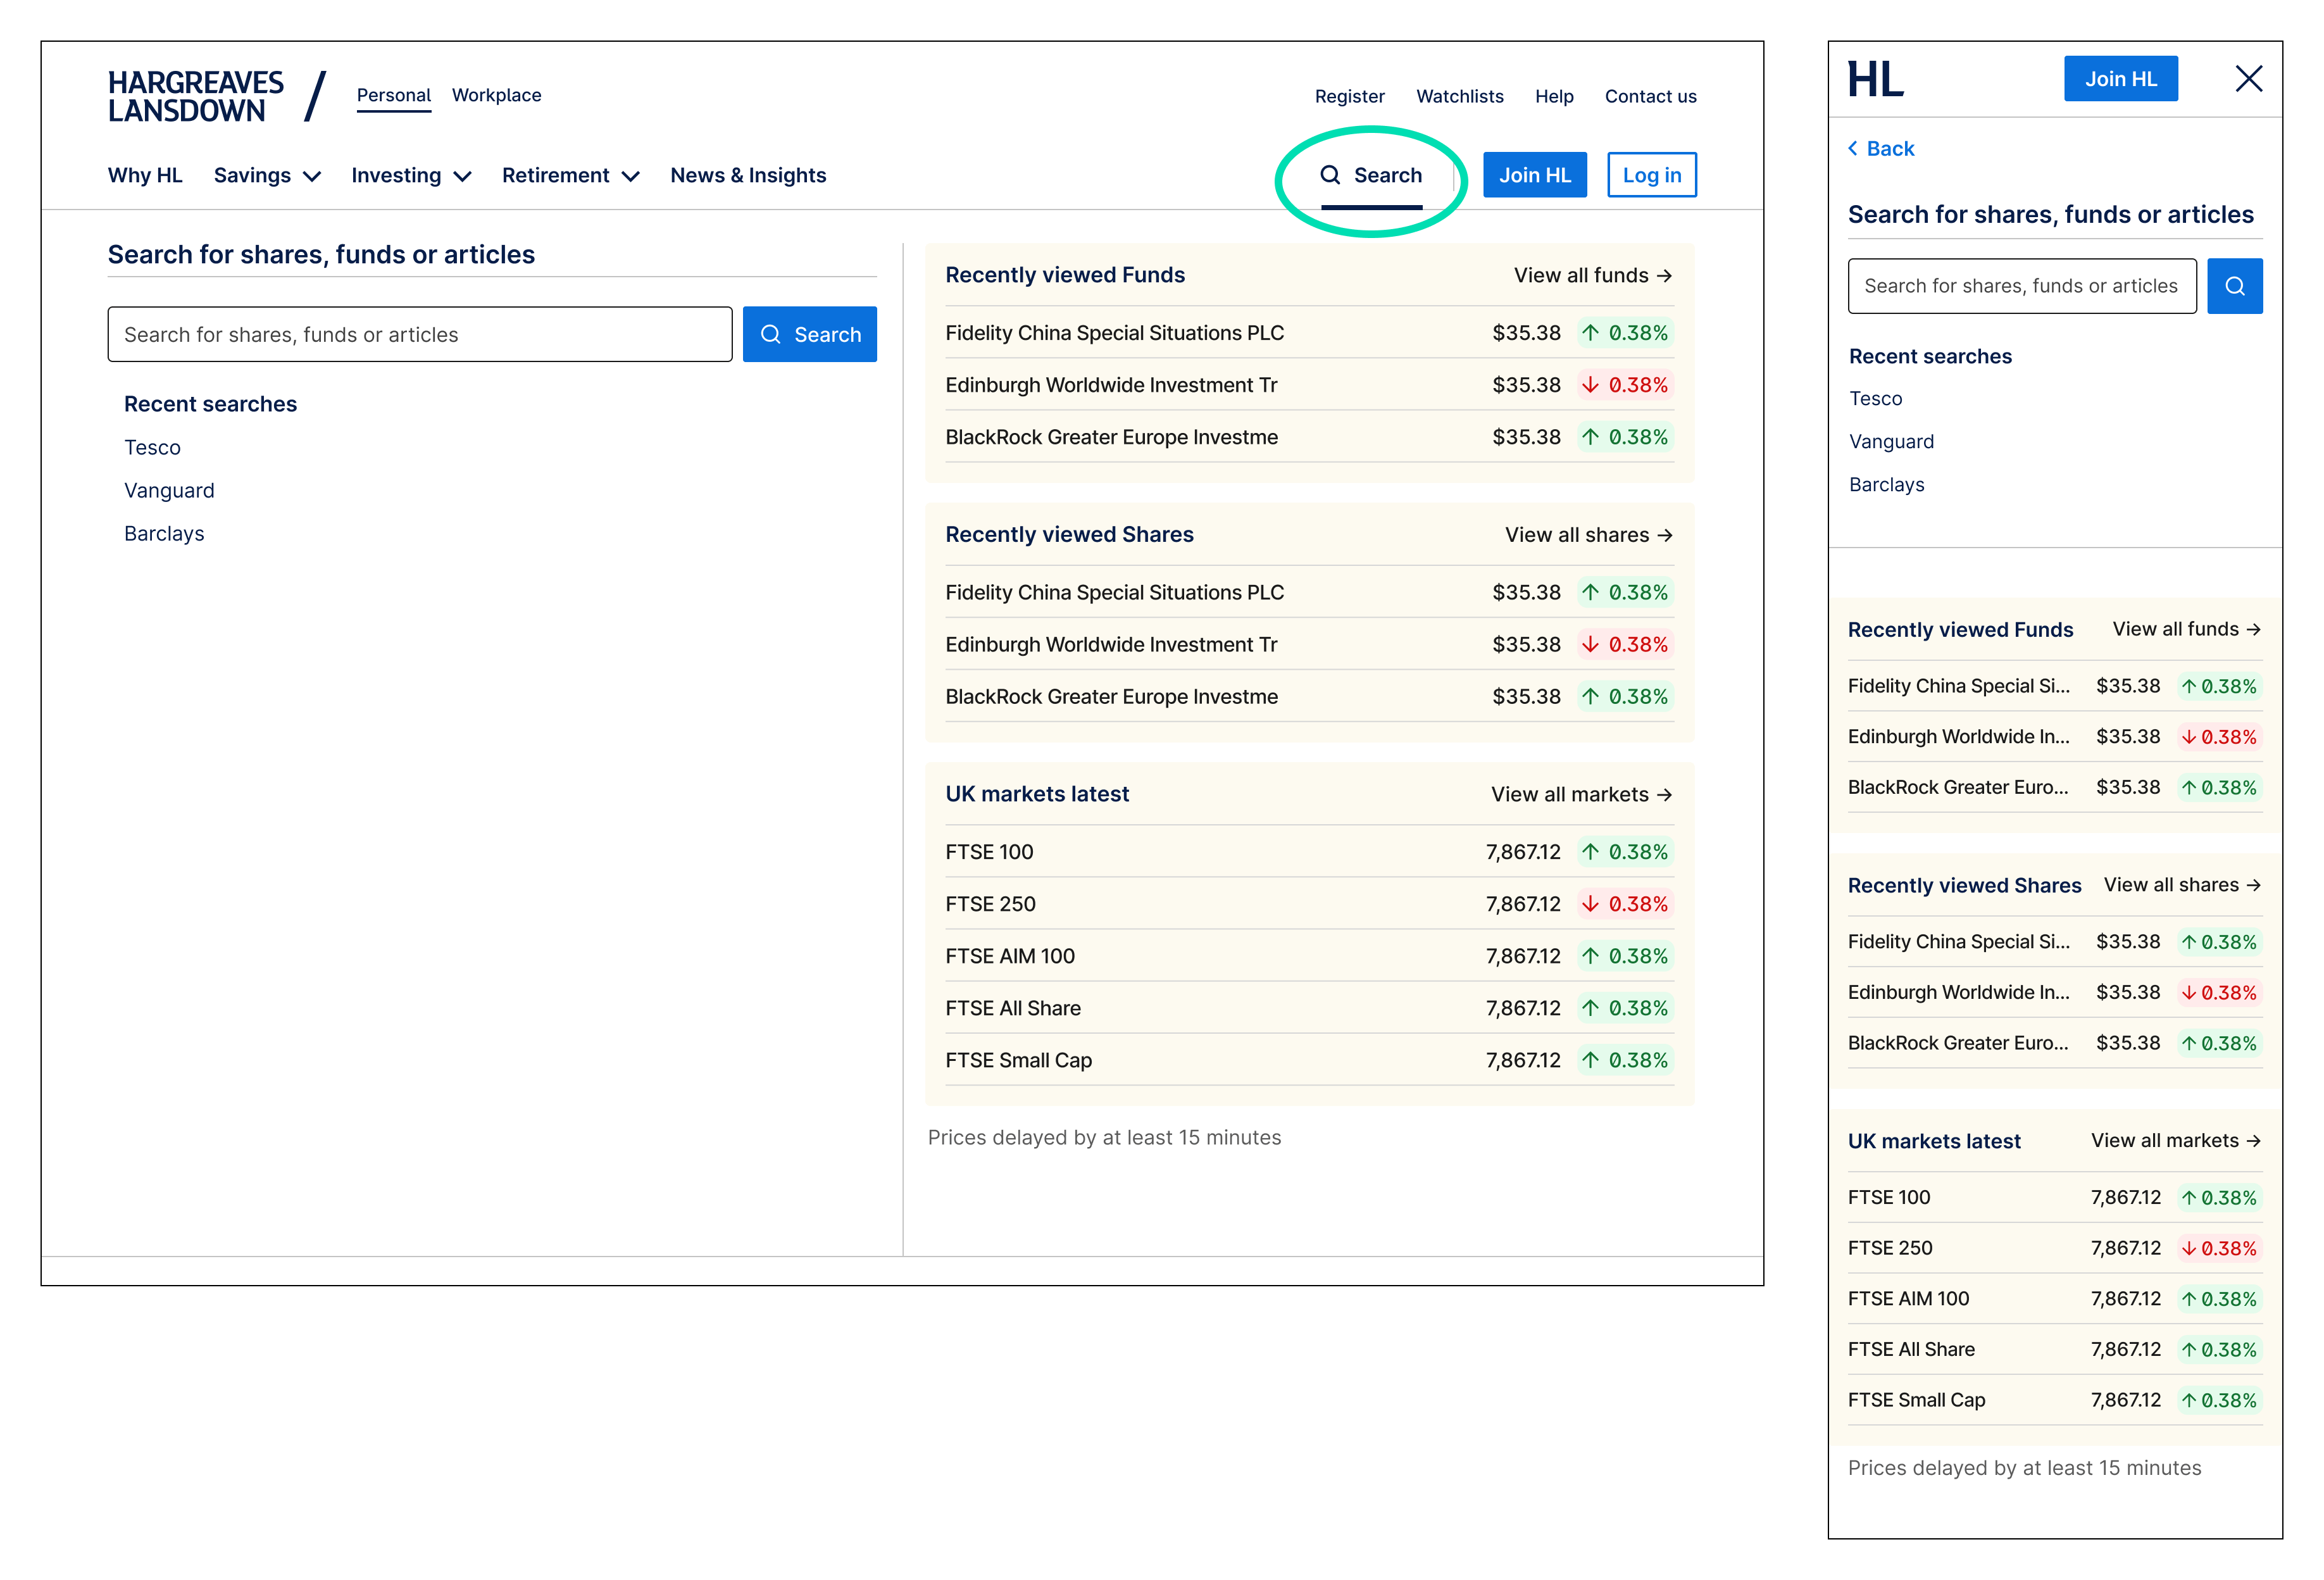Click the desktop search input field
This screenshot has height=1580, width=2324.
pos(420,334)
